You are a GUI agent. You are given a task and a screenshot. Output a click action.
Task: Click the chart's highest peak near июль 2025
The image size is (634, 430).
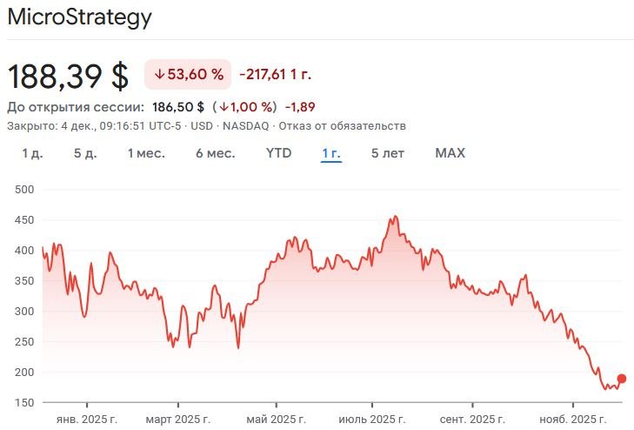[x=396, y=217]
